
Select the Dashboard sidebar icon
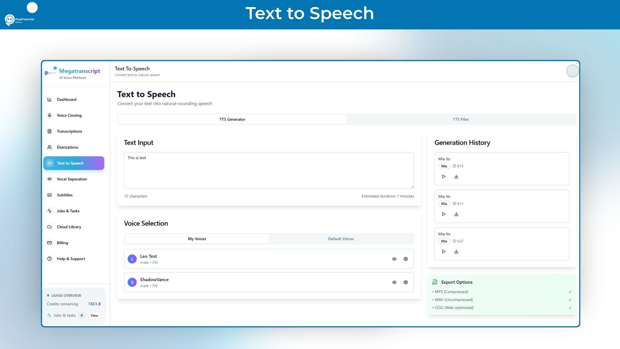49,99
